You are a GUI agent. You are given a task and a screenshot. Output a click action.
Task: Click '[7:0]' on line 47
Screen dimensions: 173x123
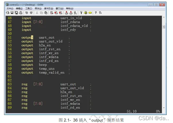(38, 22)
